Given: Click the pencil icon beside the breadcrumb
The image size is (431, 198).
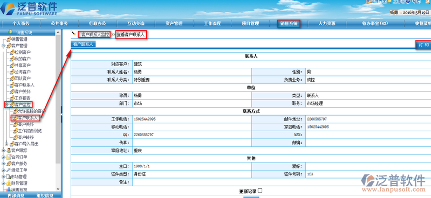Looking at the screenshot, I should [73, 33].
